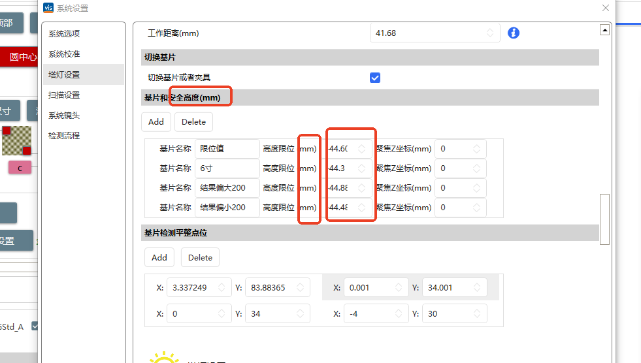Toggle the checkbox next to GStd_A
Image resolution: width=641 pixels, height=363 pixels.
click(x=35, y=326)
